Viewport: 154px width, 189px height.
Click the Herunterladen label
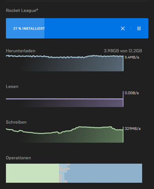pyautogui.click(x=20, y=51)
